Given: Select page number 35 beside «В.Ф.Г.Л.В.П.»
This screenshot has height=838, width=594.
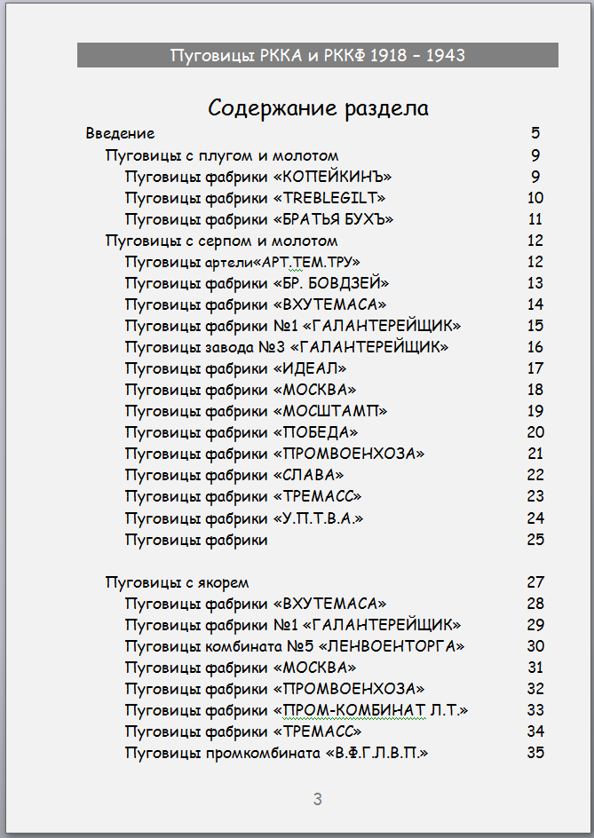Looking at the screenshot, I should [535, 753].
